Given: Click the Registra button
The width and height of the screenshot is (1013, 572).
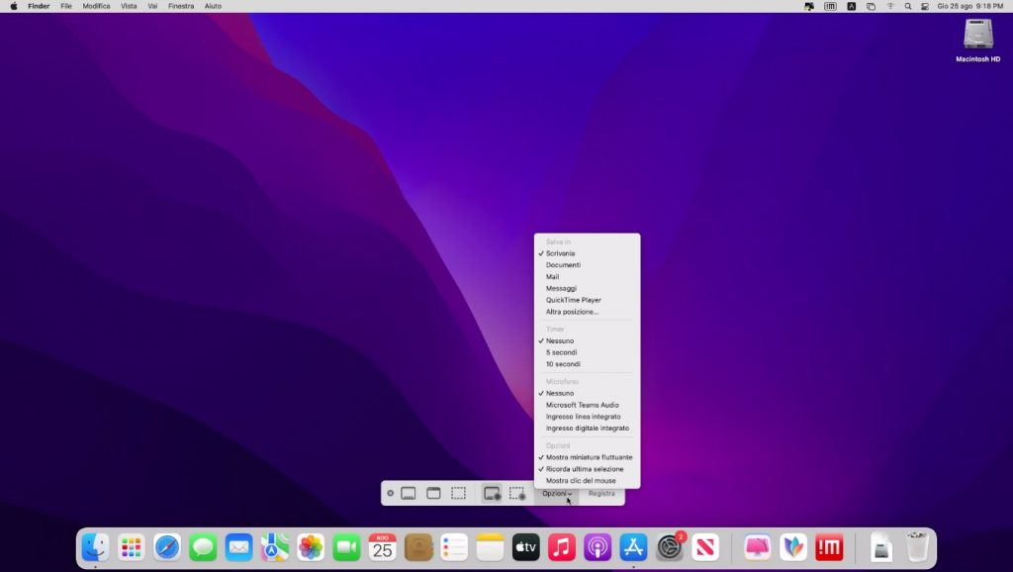Looking at the screenshot, I should click(601, 493).
